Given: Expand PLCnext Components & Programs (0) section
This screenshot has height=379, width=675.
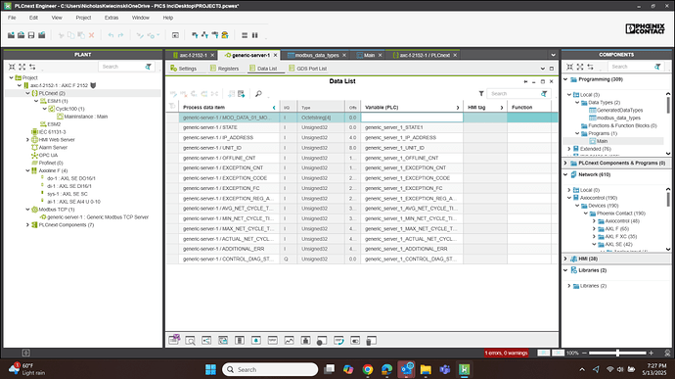Looking at the screenshot, I should coord(565,163).
